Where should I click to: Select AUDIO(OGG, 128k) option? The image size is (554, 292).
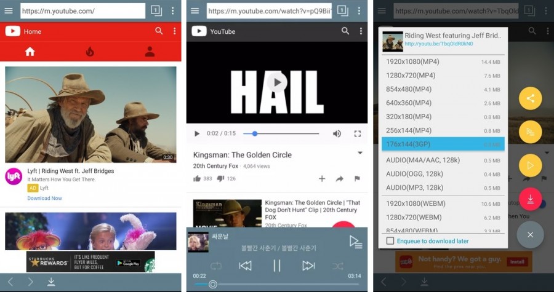coord(443,174)
